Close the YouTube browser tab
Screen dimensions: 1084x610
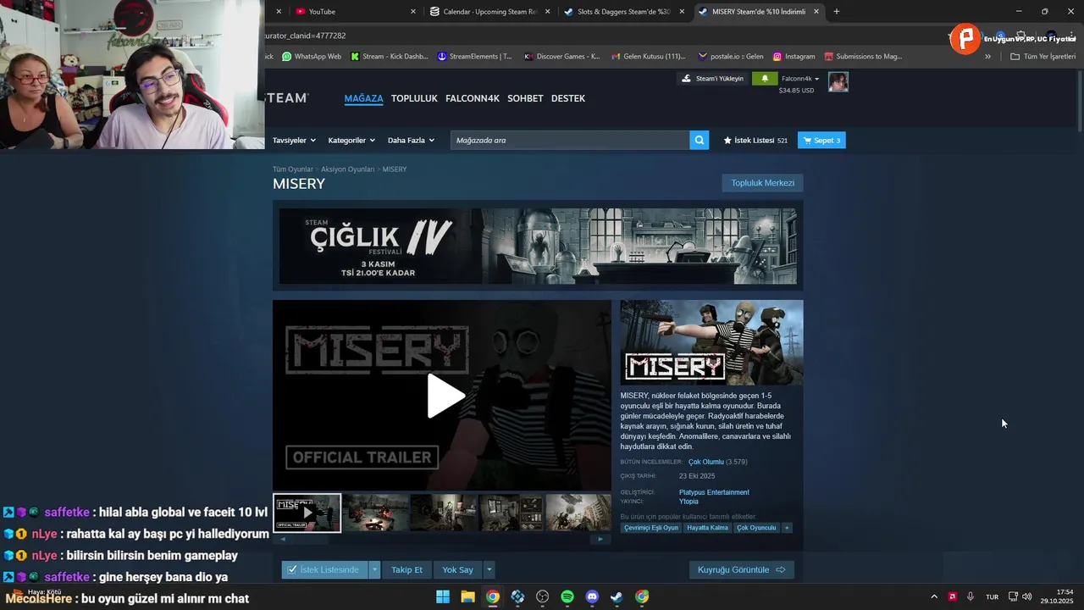[x=413, y=11]
